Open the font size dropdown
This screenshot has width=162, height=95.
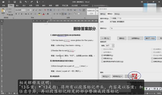[31, 10]
